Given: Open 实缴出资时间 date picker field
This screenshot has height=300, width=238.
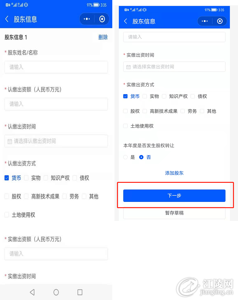Looking at the screenshot, I should (x=174, y=67).
